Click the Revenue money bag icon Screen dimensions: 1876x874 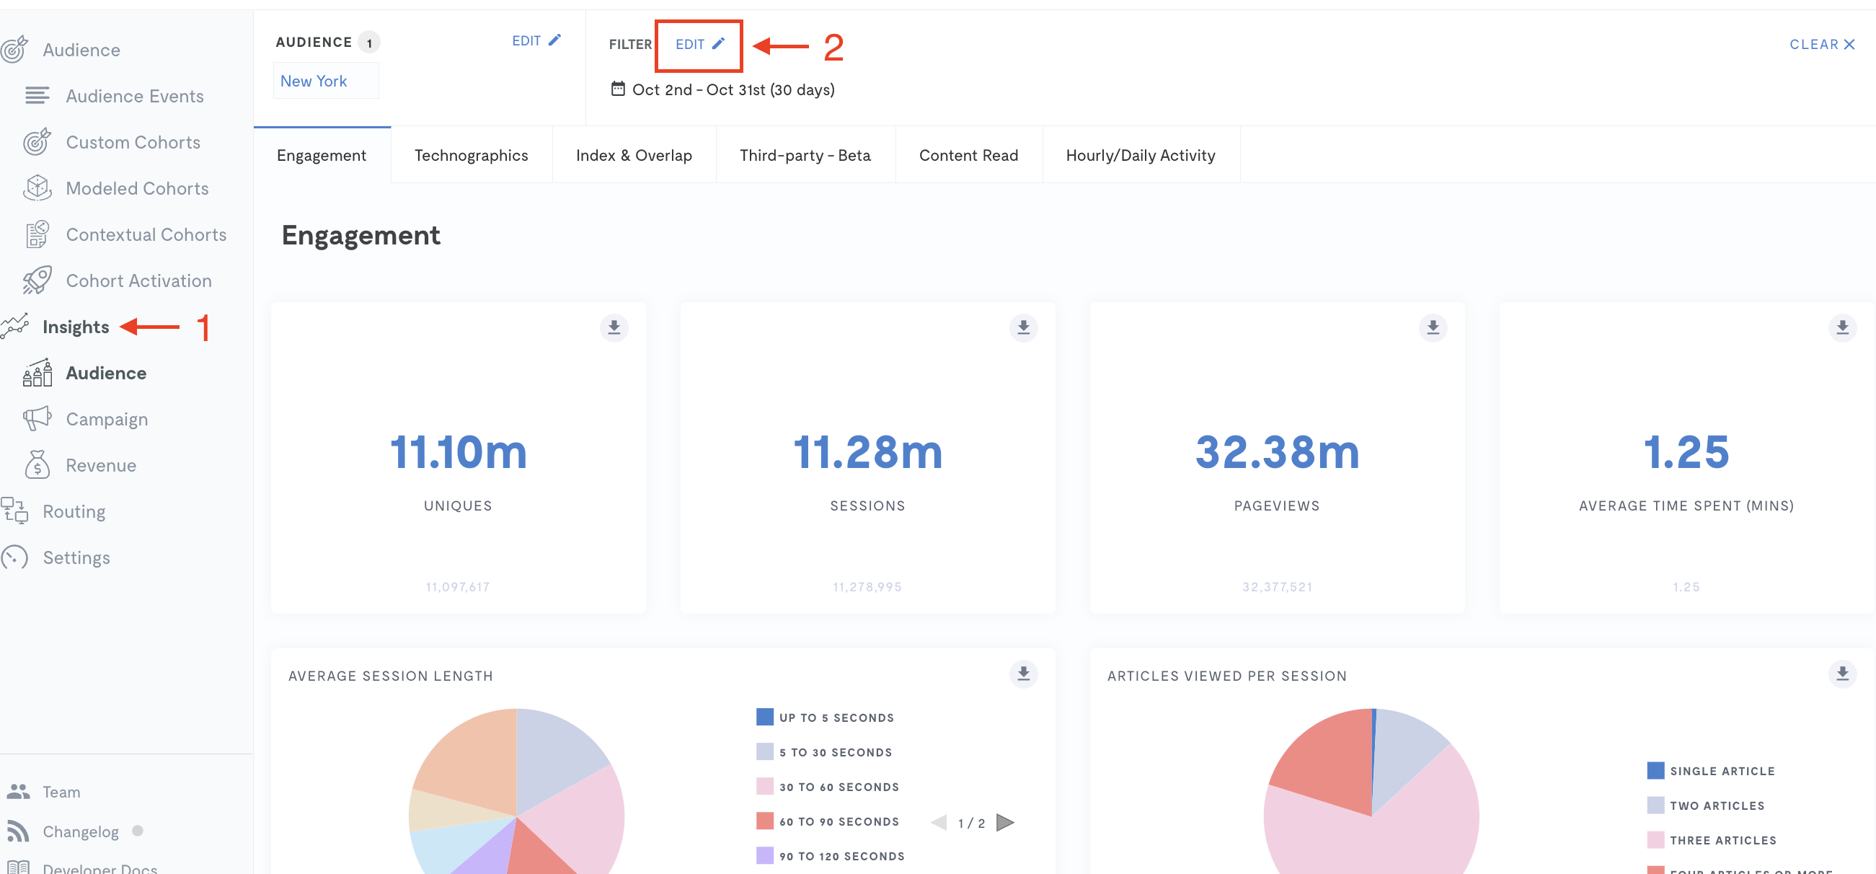click(x=37, y=464)
